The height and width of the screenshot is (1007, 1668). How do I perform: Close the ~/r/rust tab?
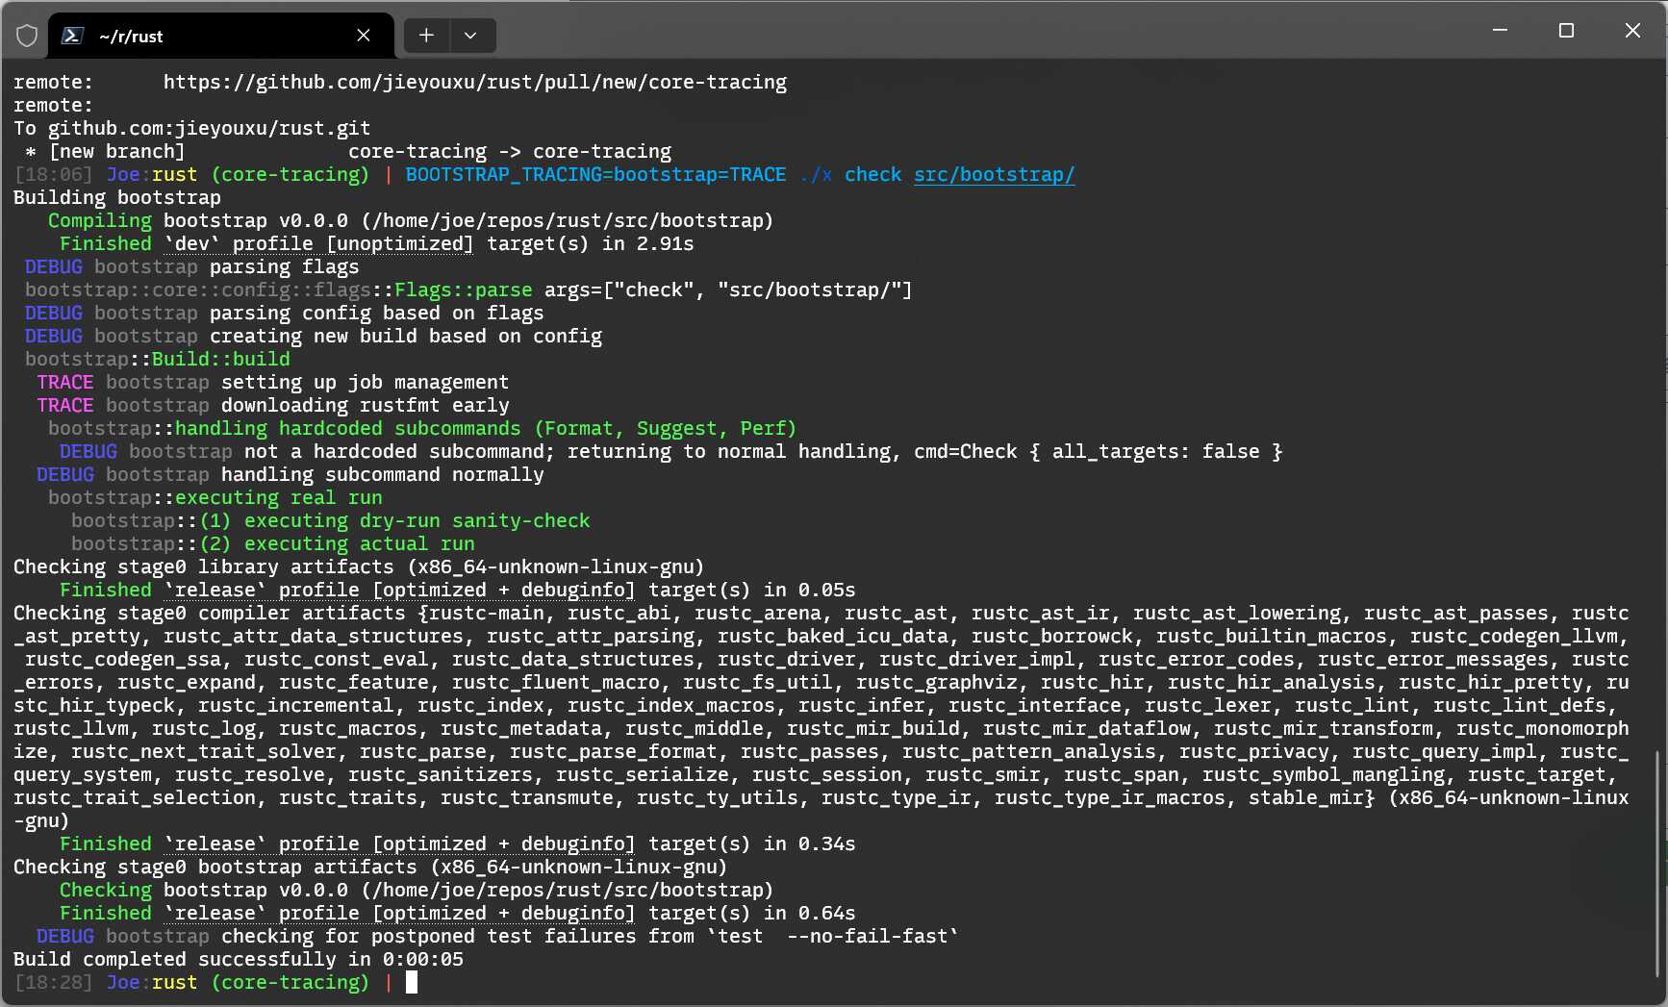364,36
